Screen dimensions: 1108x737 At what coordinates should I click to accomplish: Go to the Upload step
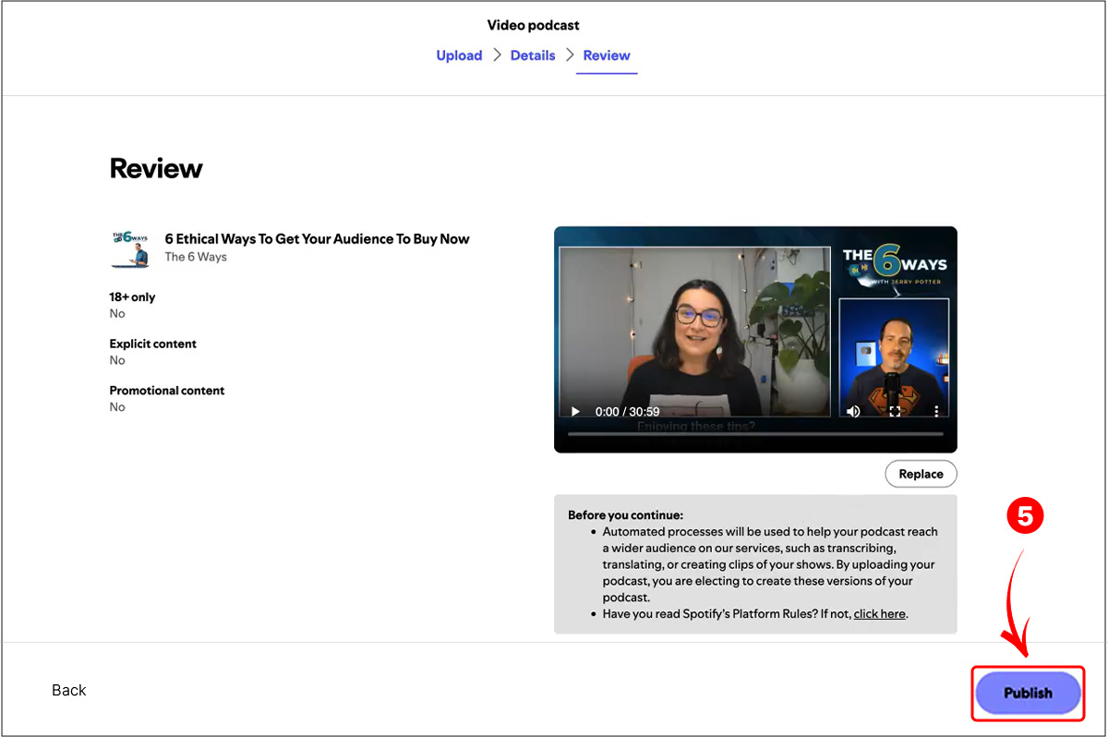pos(459,55)
